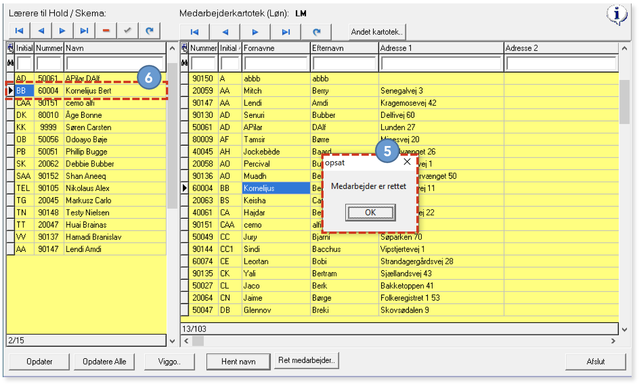Click Medarbejderkartotek vertical scrollbar up arrow

(624, 48)
